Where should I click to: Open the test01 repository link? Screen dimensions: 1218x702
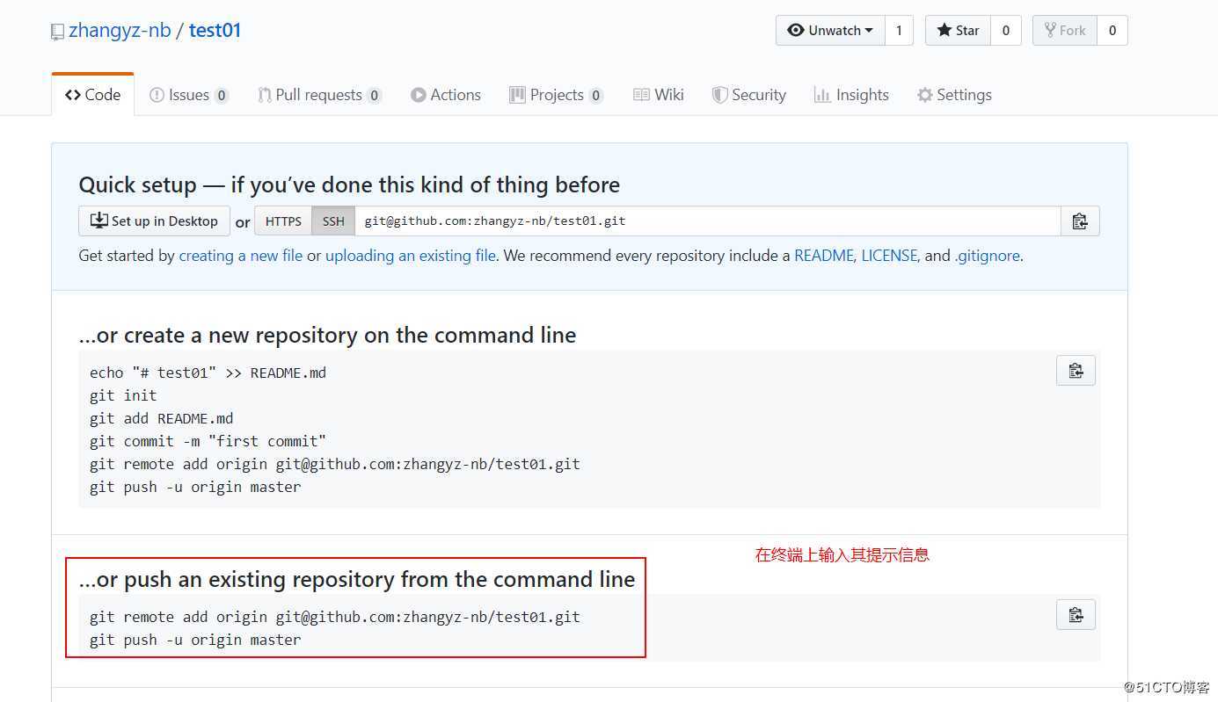[215, 31]
